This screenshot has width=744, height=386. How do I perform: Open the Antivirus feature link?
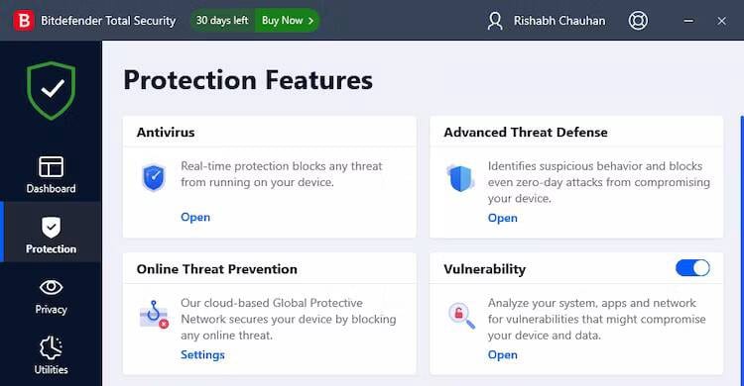[195, 217]
